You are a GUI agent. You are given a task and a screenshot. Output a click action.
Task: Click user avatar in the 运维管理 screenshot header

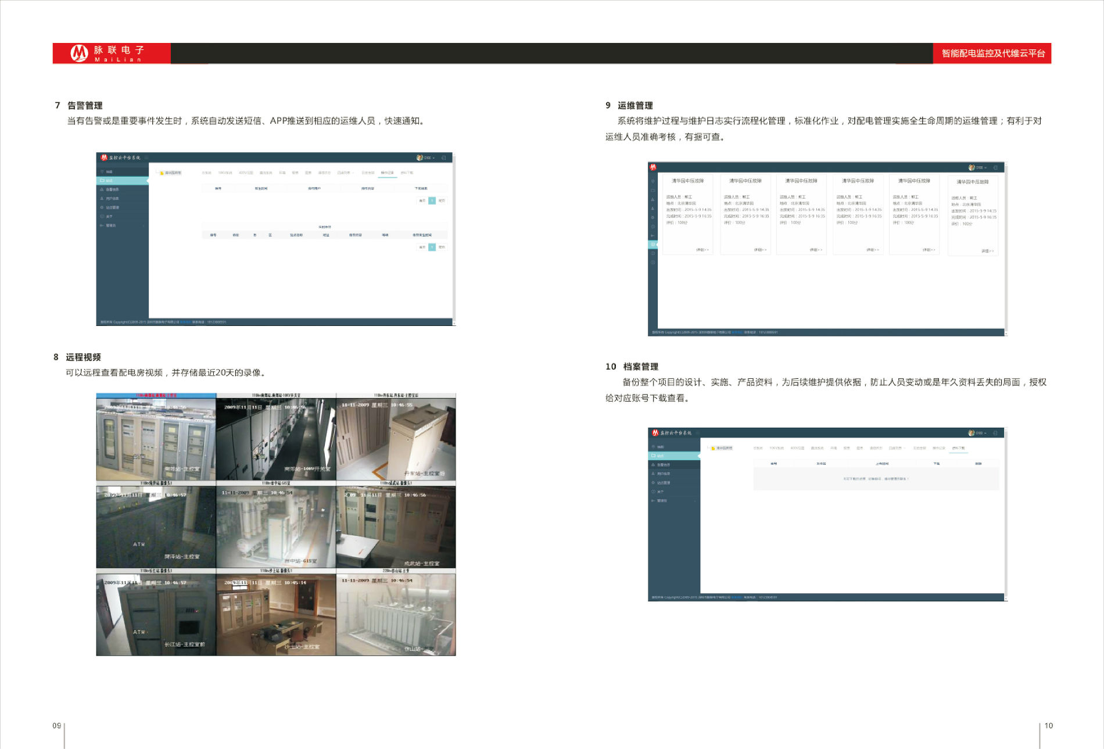pyautogui.click(x=972, y=167)
